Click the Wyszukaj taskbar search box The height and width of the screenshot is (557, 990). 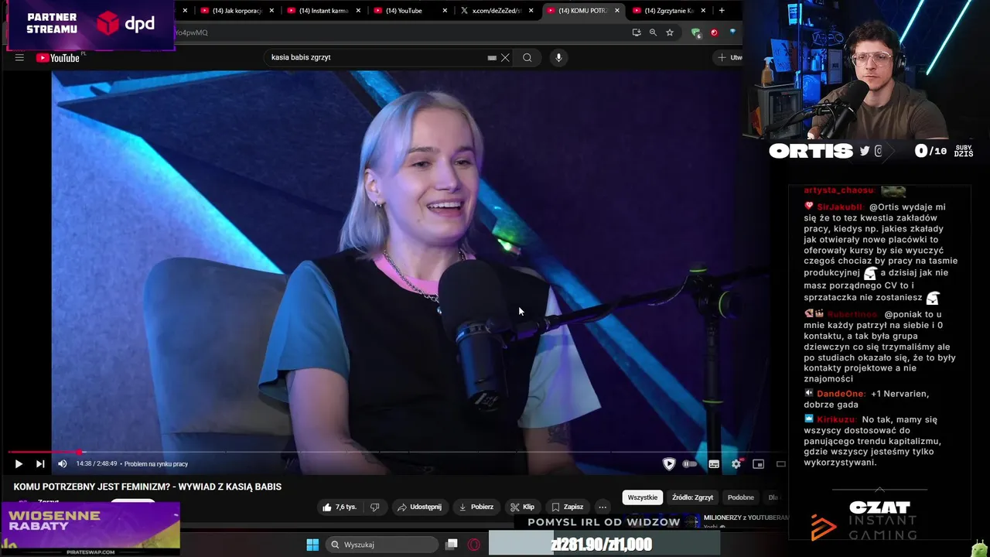(381, 545)
